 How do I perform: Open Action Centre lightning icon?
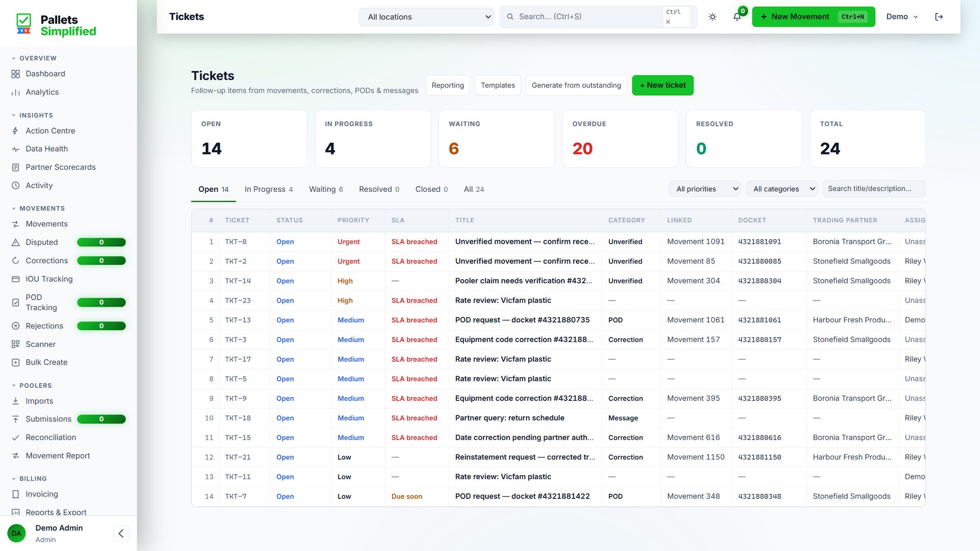coord(15,131)
